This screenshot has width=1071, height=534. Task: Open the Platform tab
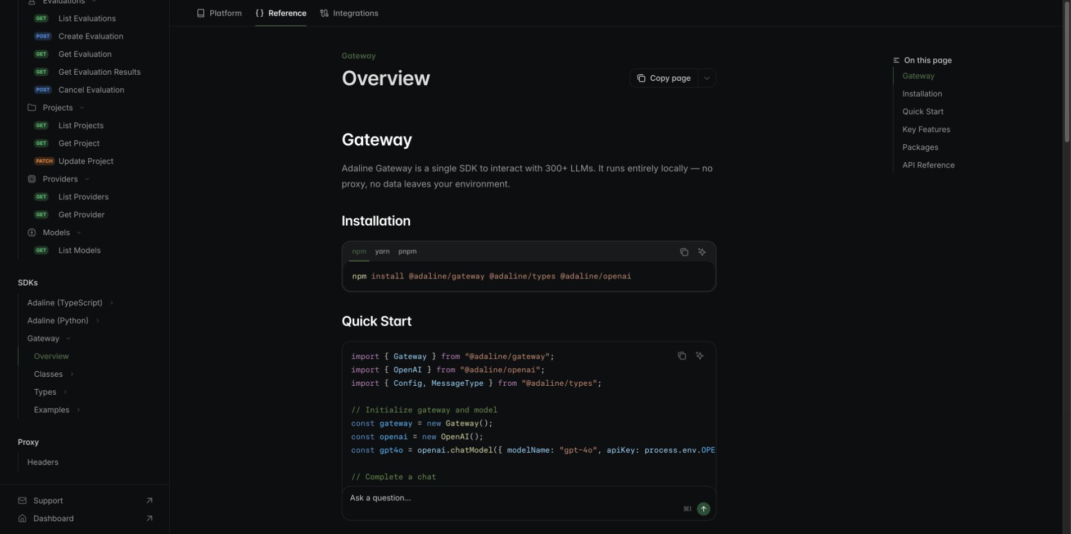pyautogui.click(x=219, y=13)
